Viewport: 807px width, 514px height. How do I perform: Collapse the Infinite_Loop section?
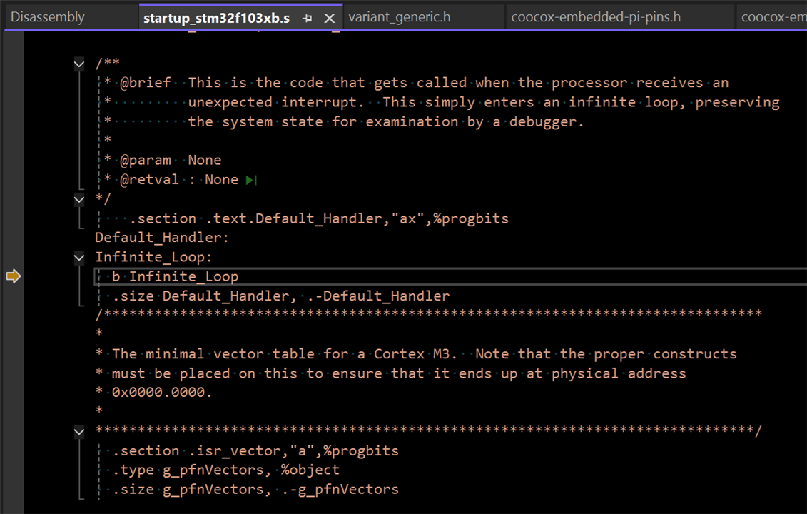79,257
